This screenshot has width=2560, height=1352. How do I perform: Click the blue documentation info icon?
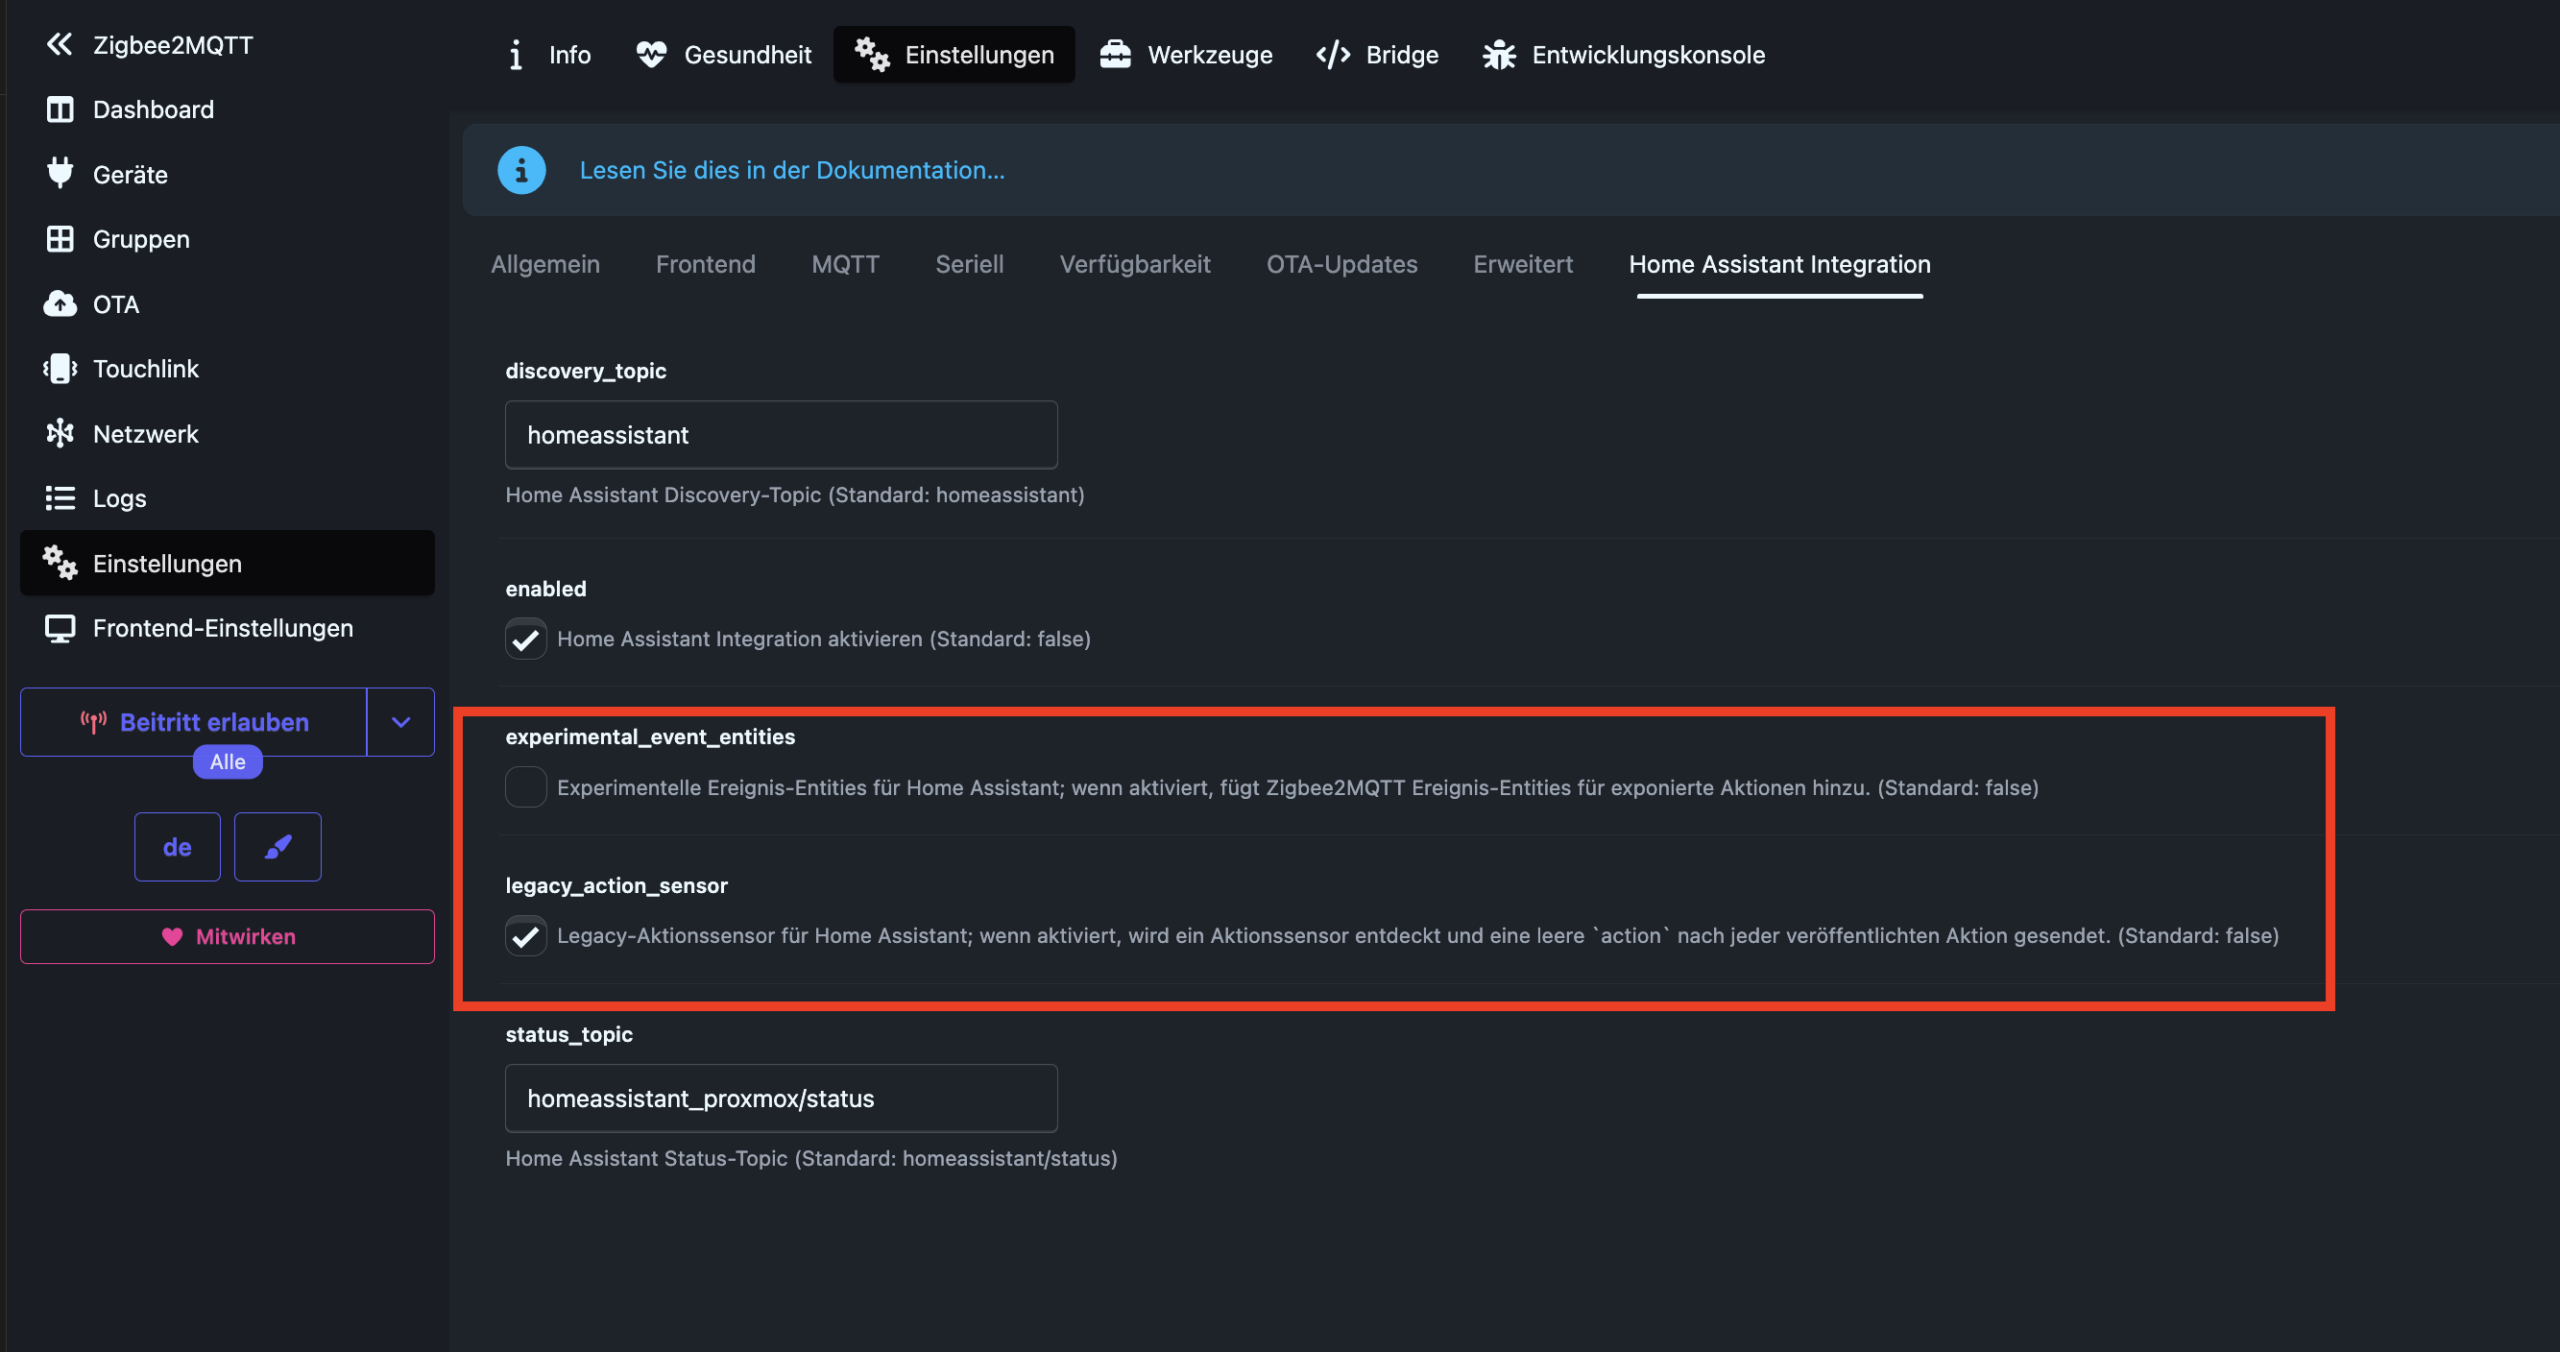520,170
